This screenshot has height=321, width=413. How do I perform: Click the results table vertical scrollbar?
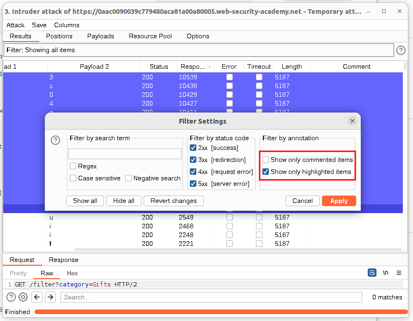point(405,66)
